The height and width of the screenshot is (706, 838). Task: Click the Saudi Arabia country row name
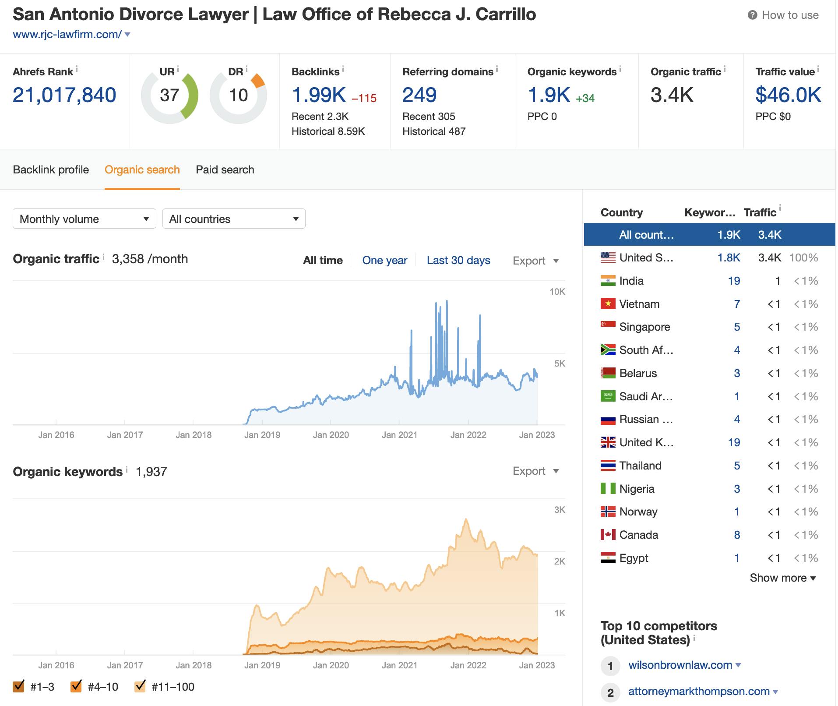(646, 396)
